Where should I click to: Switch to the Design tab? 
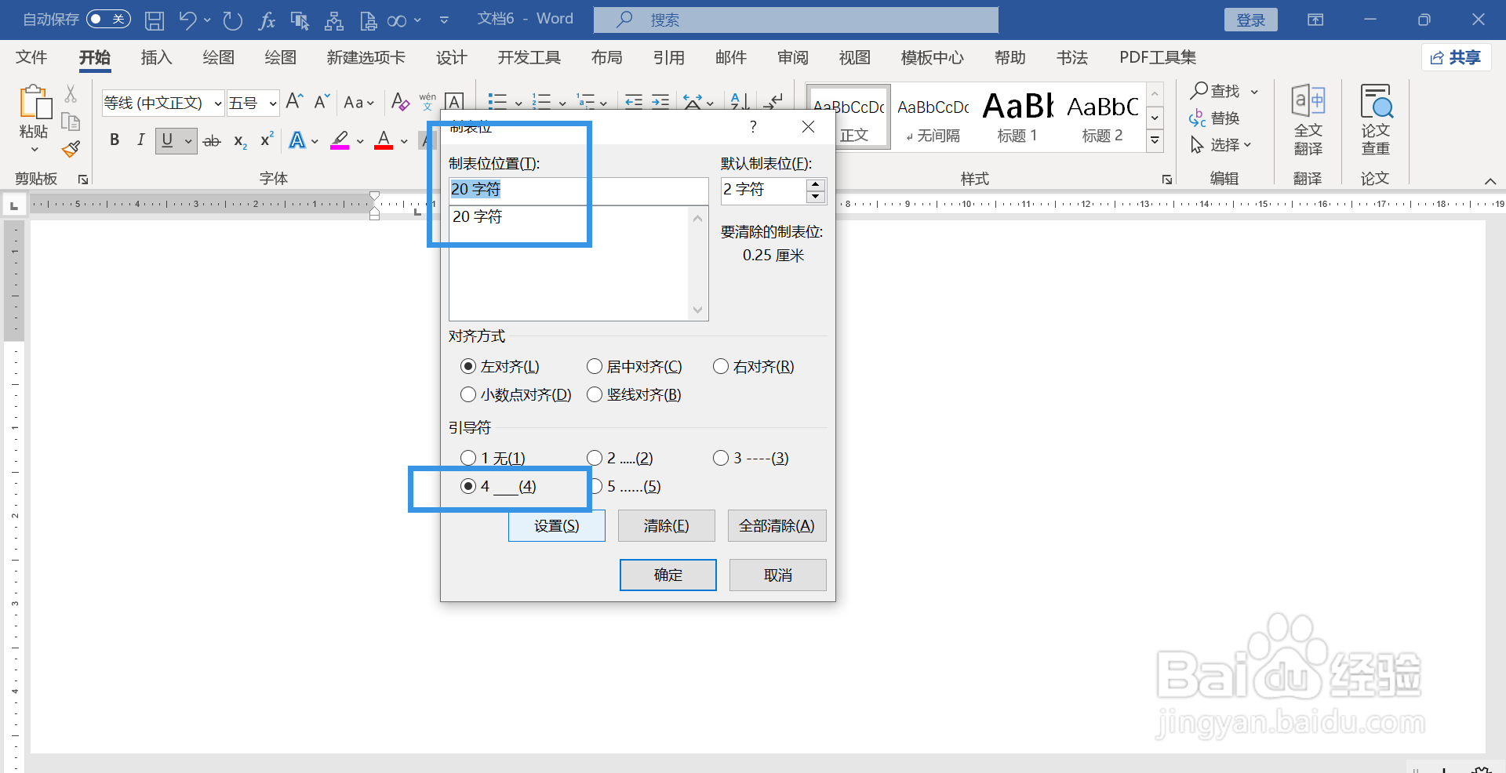(x=451, y=57)
